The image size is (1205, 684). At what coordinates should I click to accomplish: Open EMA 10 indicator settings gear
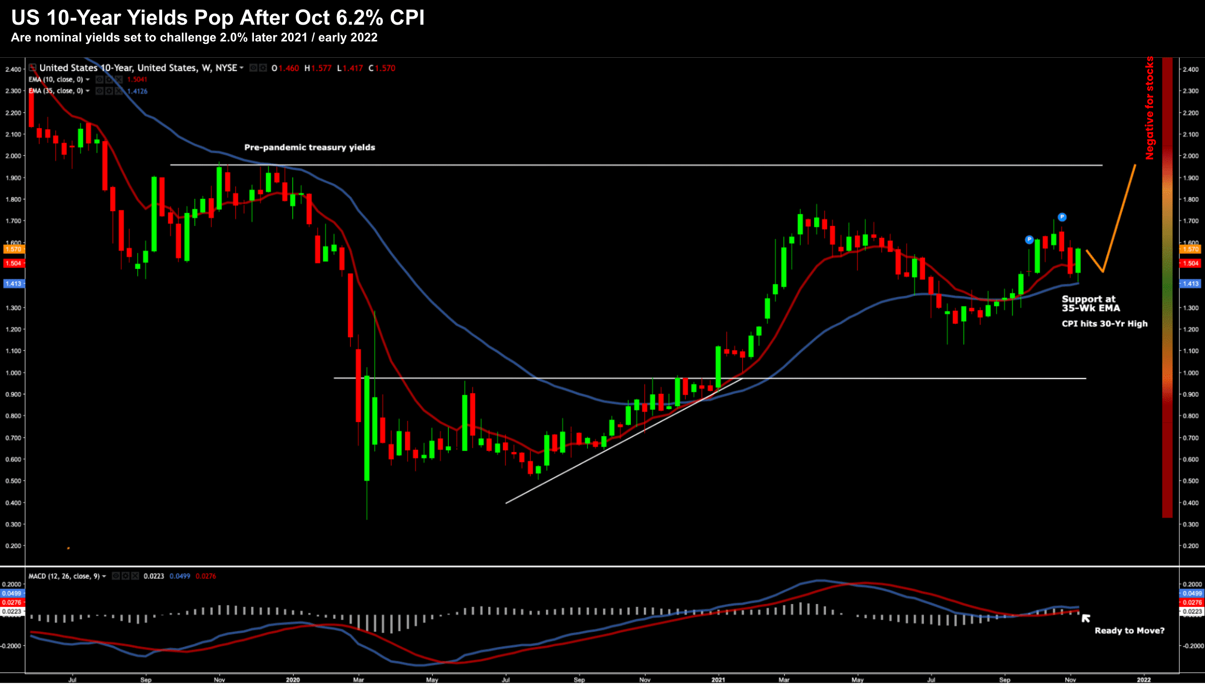109,79
